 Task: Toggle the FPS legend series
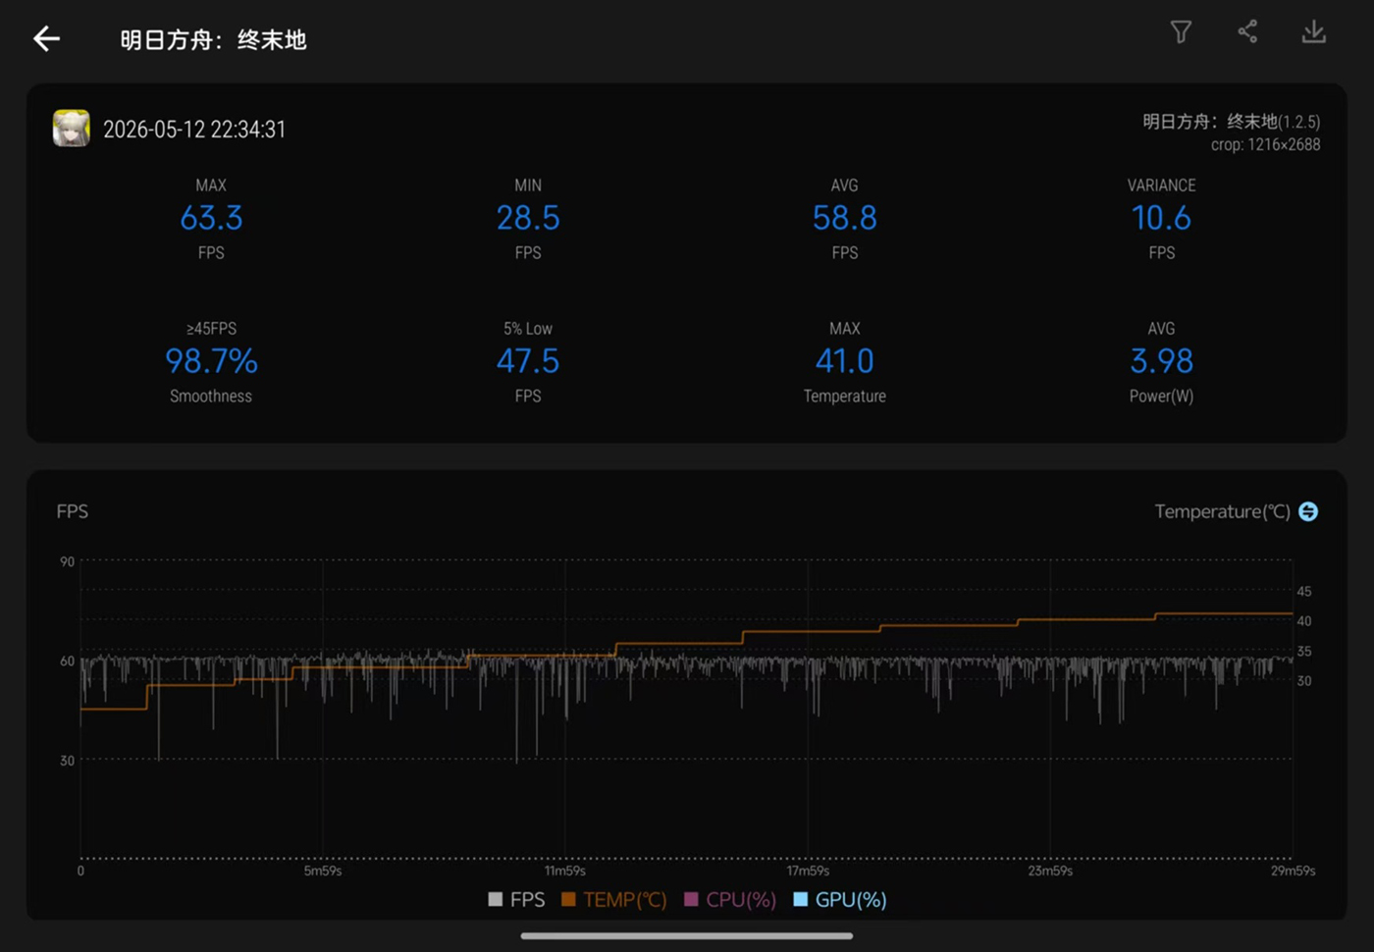point(516,900)
